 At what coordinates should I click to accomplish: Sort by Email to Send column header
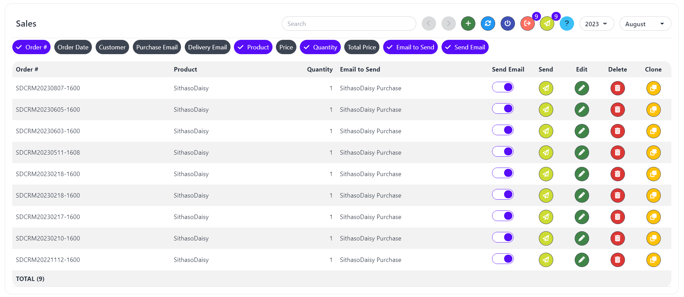360,69
